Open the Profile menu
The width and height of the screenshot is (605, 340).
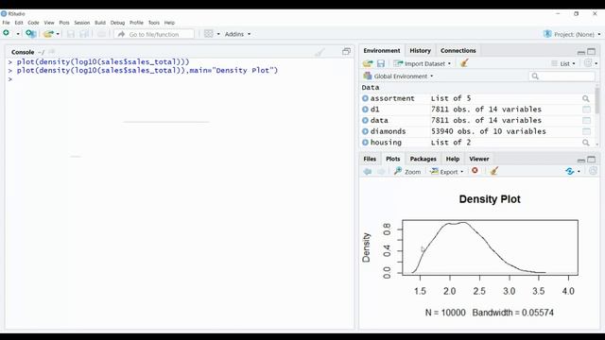tap(136, 23)
